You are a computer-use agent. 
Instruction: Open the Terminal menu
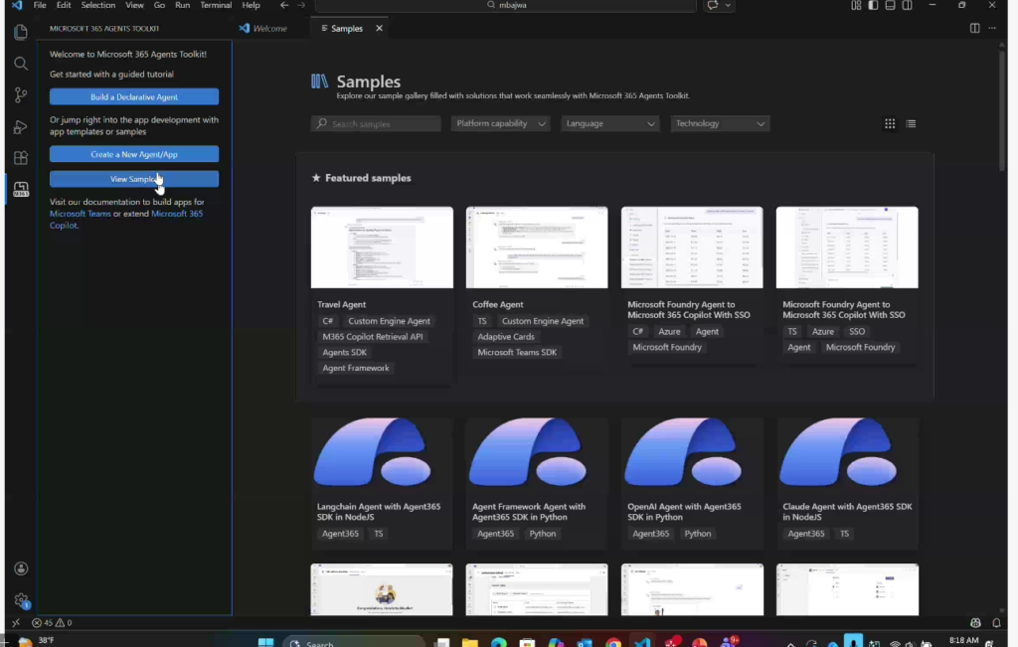216,6
